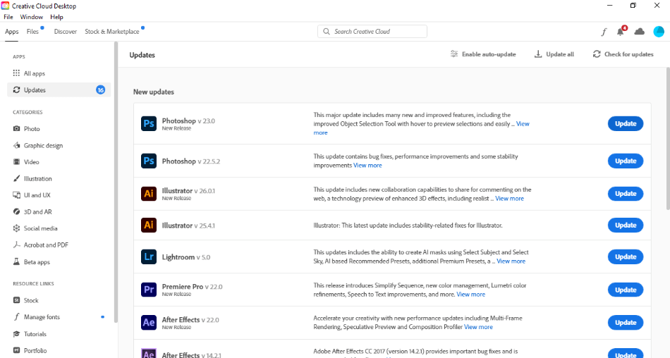Click the Premiere Pro app icon
Image resolution: width=670 pixels, height=358 pixels.
pos(149,290)
